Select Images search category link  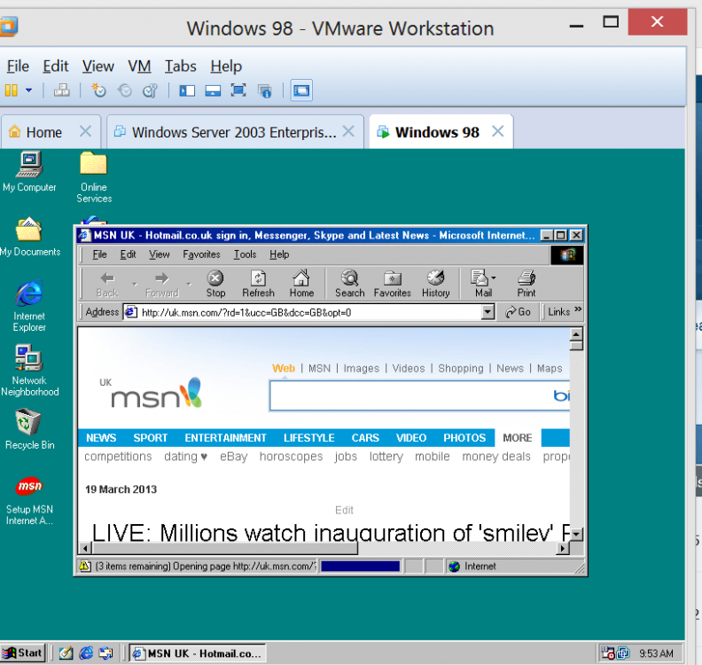pyautogui.click(x=361, y=368)
